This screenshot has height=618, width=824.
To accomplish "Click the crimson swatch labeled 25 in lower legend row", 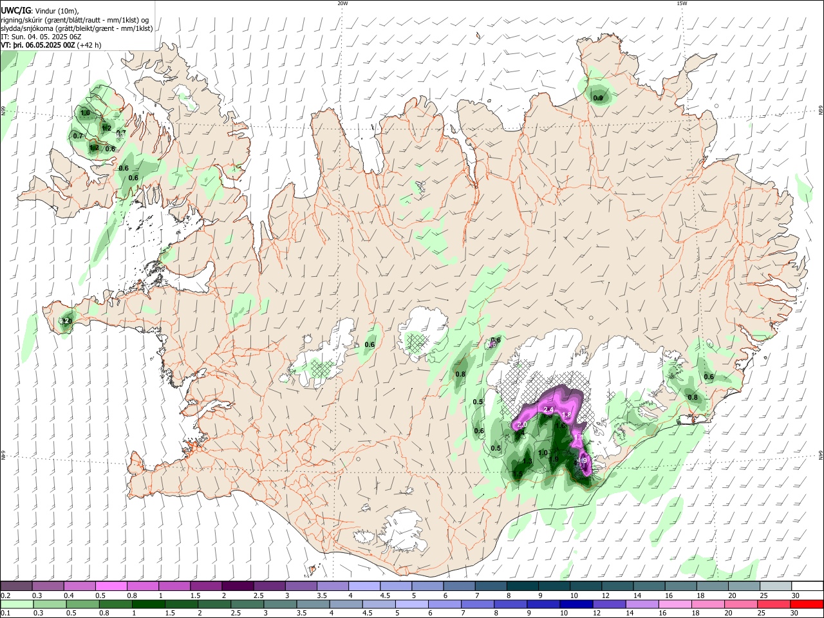I will click(774, 604).
